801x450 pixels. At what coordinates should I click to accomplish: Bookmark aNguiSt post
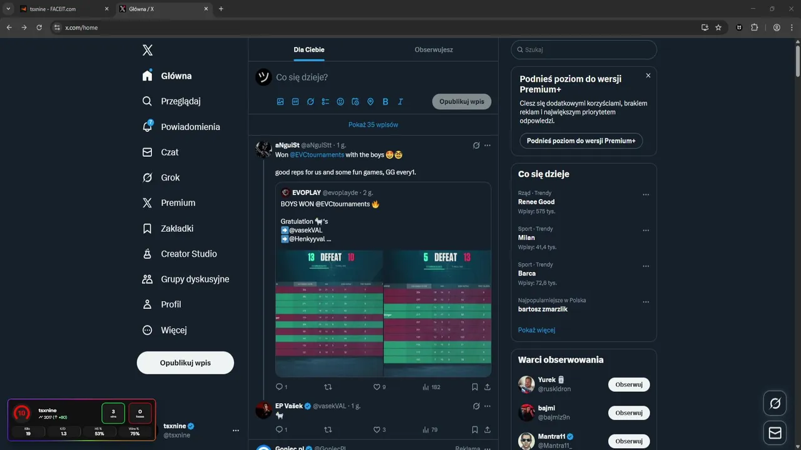(x=475, y=387)
